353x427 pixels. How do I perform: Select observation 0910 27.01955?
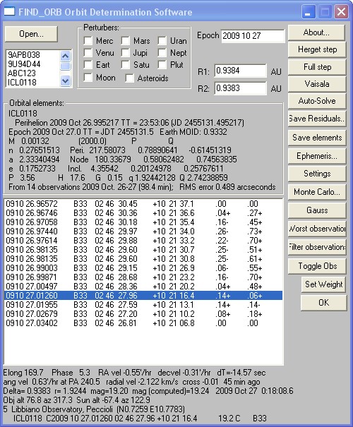(143, 305)
